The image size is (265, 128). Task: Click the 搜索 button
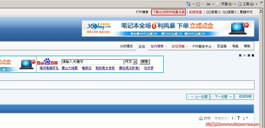[145, 62]
